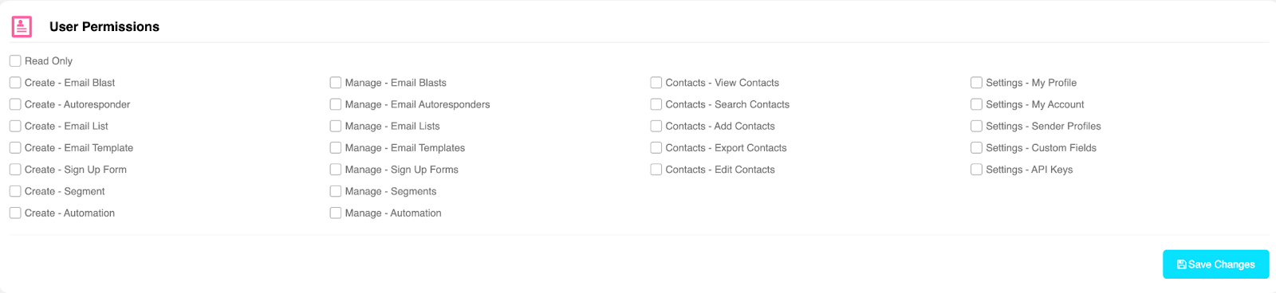This screenshot has height=293, width=1276.
Task: Select Manage - Email Blasts checkbox
Action: tap(336, 82)
